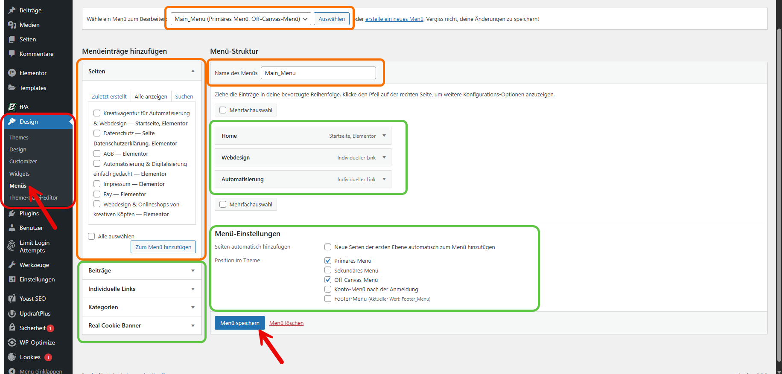
Task: Click the Kommentare speech bubble icon
Action: pos(12,54)
